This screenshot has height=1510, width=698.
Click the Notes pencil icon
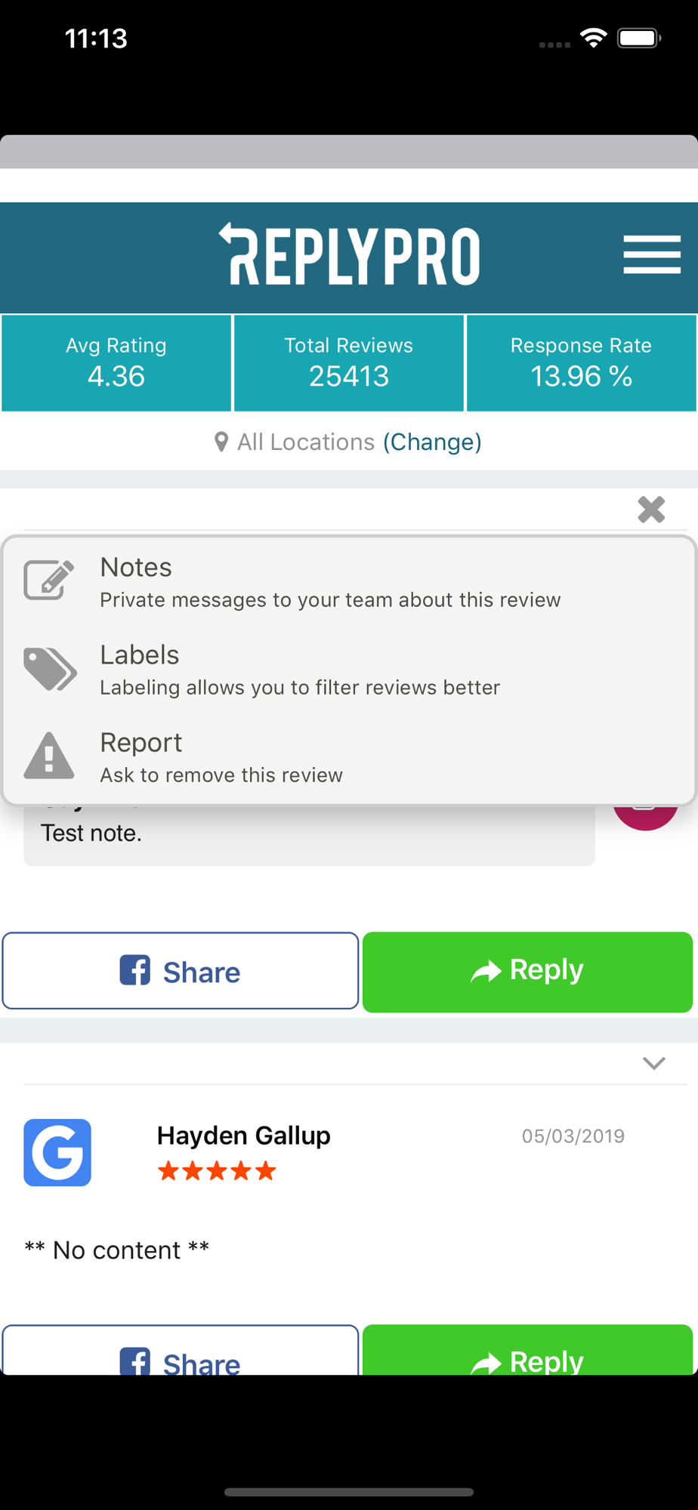point(49,580)
